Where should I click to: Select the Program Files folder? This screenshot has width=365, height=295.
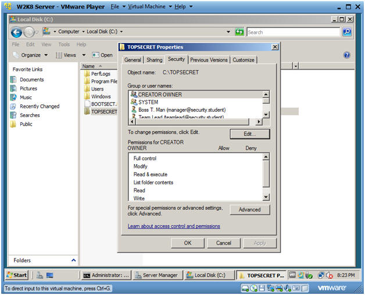(x=101, y=82)
